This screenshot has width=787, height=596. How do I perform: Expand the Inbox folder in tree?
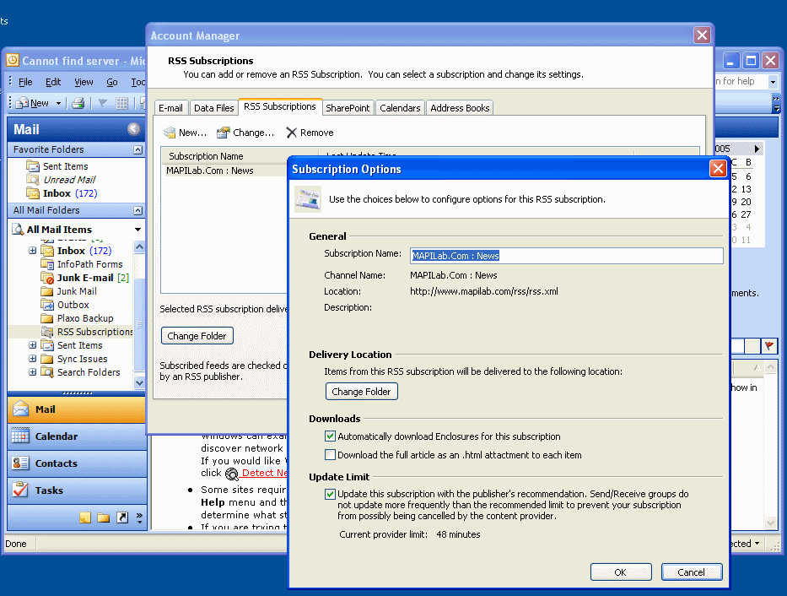(33, 251)
